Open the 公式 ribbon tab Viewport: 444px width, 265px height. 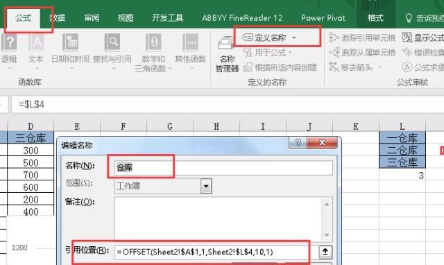tap(23, 18)
